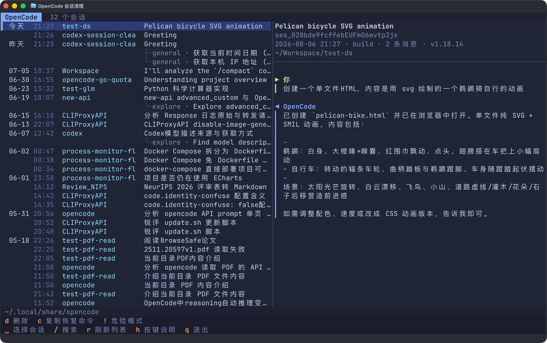547x343 pixels.
Task: Select the new-api session from 06-19
Action: click(136, 98)
